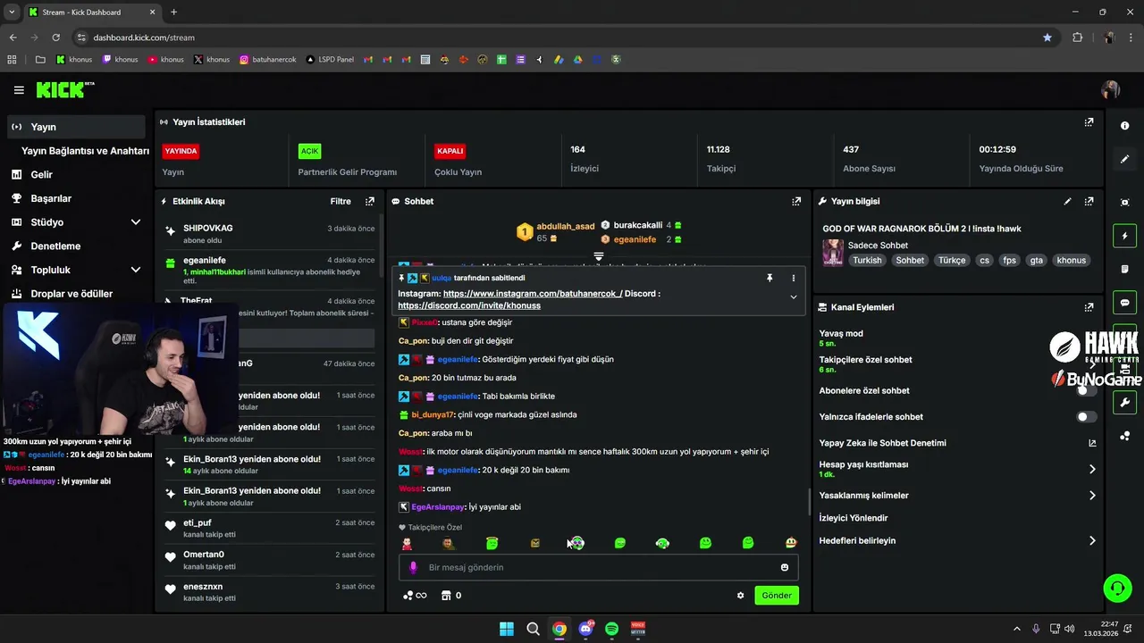
Task: Open the Instagram link in pinned message
Action: pyautogui.click(x=533, y=293)
